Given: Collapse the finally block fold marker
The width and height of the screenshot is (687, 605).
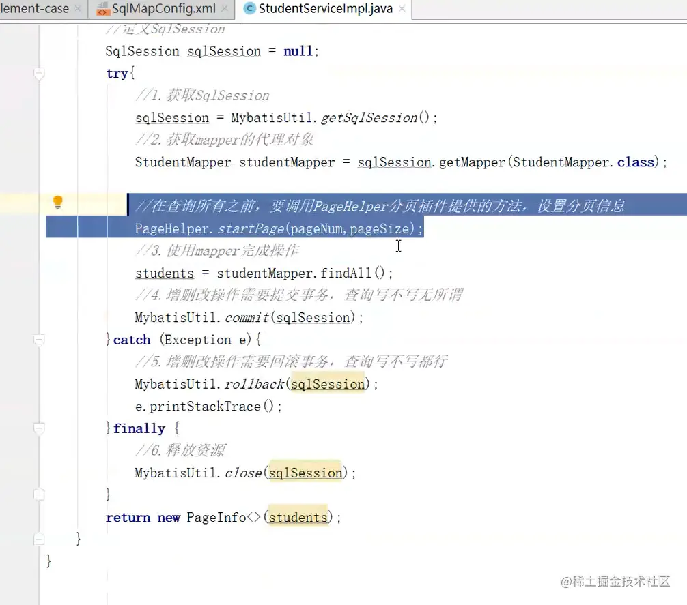Looking at the screenshot, I should coord(39,428).
